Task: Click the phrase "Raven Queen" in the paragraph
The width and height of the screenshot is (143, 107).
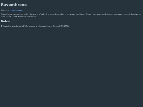Action: pos(86,14)
